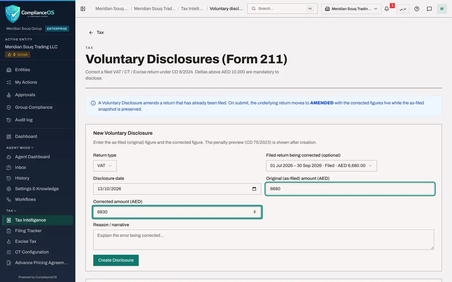Click the ComplianceOS shield logo
This screenshot has width=452, height=282.
(x=13, y=14)
